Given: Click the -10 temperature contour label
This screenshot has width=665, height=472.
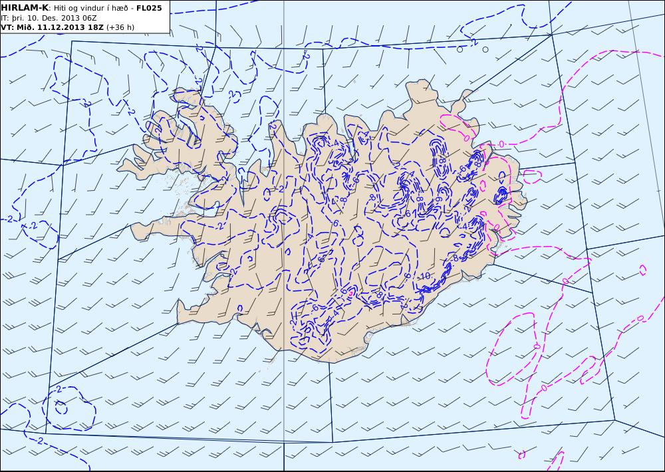Looking at the screenshot, I should (x=423, y=276).
